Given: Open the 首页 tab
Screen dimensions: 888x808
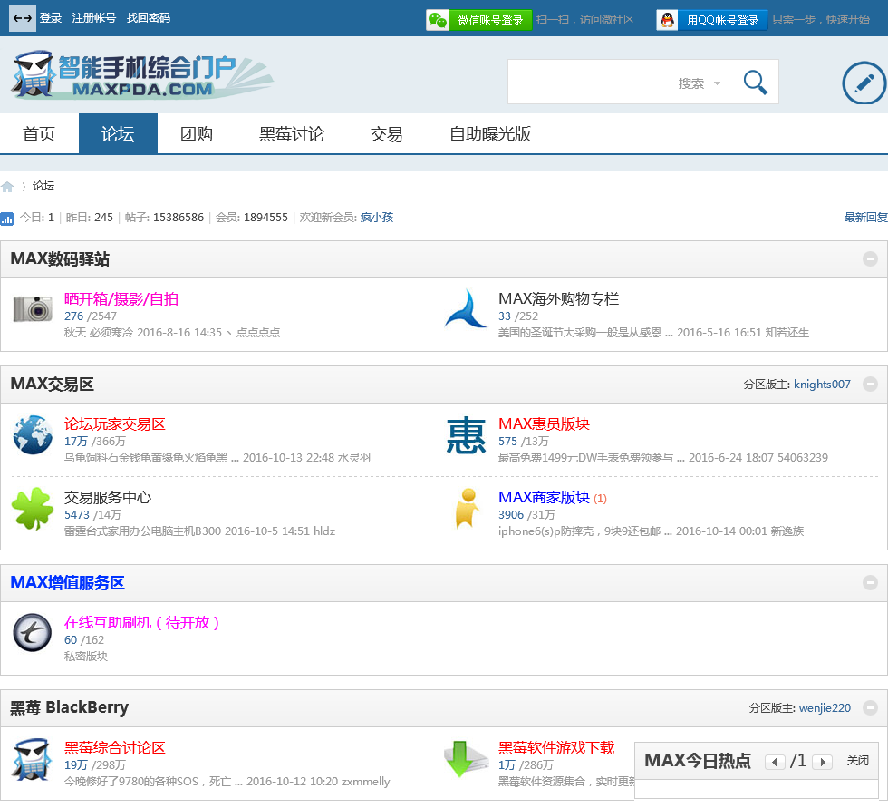Looking at the screenshot, I should (39, 133).
